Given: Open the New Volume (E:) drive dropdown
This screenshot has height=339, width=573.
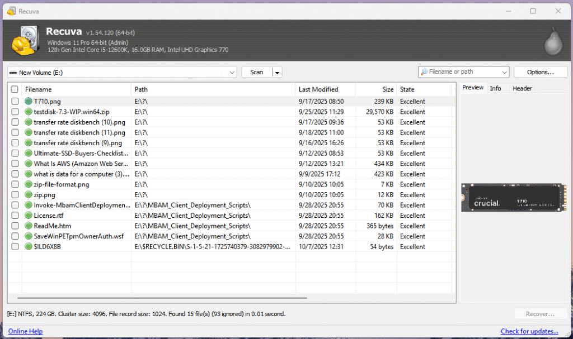Looking at the screenshot, I should pyautogui.click(x=232, y=72).
